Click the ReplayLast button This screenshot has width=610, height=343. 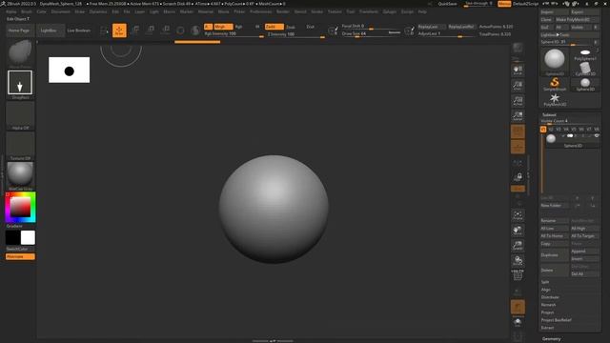tap(431, 27)
